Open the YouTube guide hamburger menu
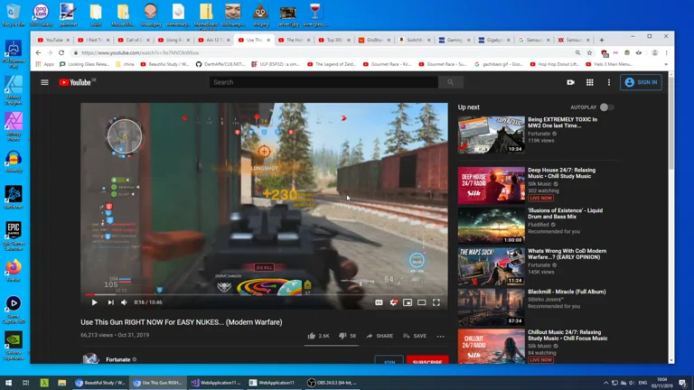 click(x=44, y=82)
